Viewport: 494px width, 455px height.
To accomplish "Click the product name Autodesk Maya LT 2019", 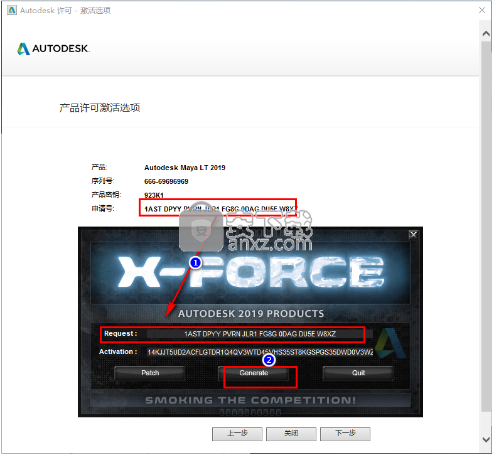I will pos(185,168).
